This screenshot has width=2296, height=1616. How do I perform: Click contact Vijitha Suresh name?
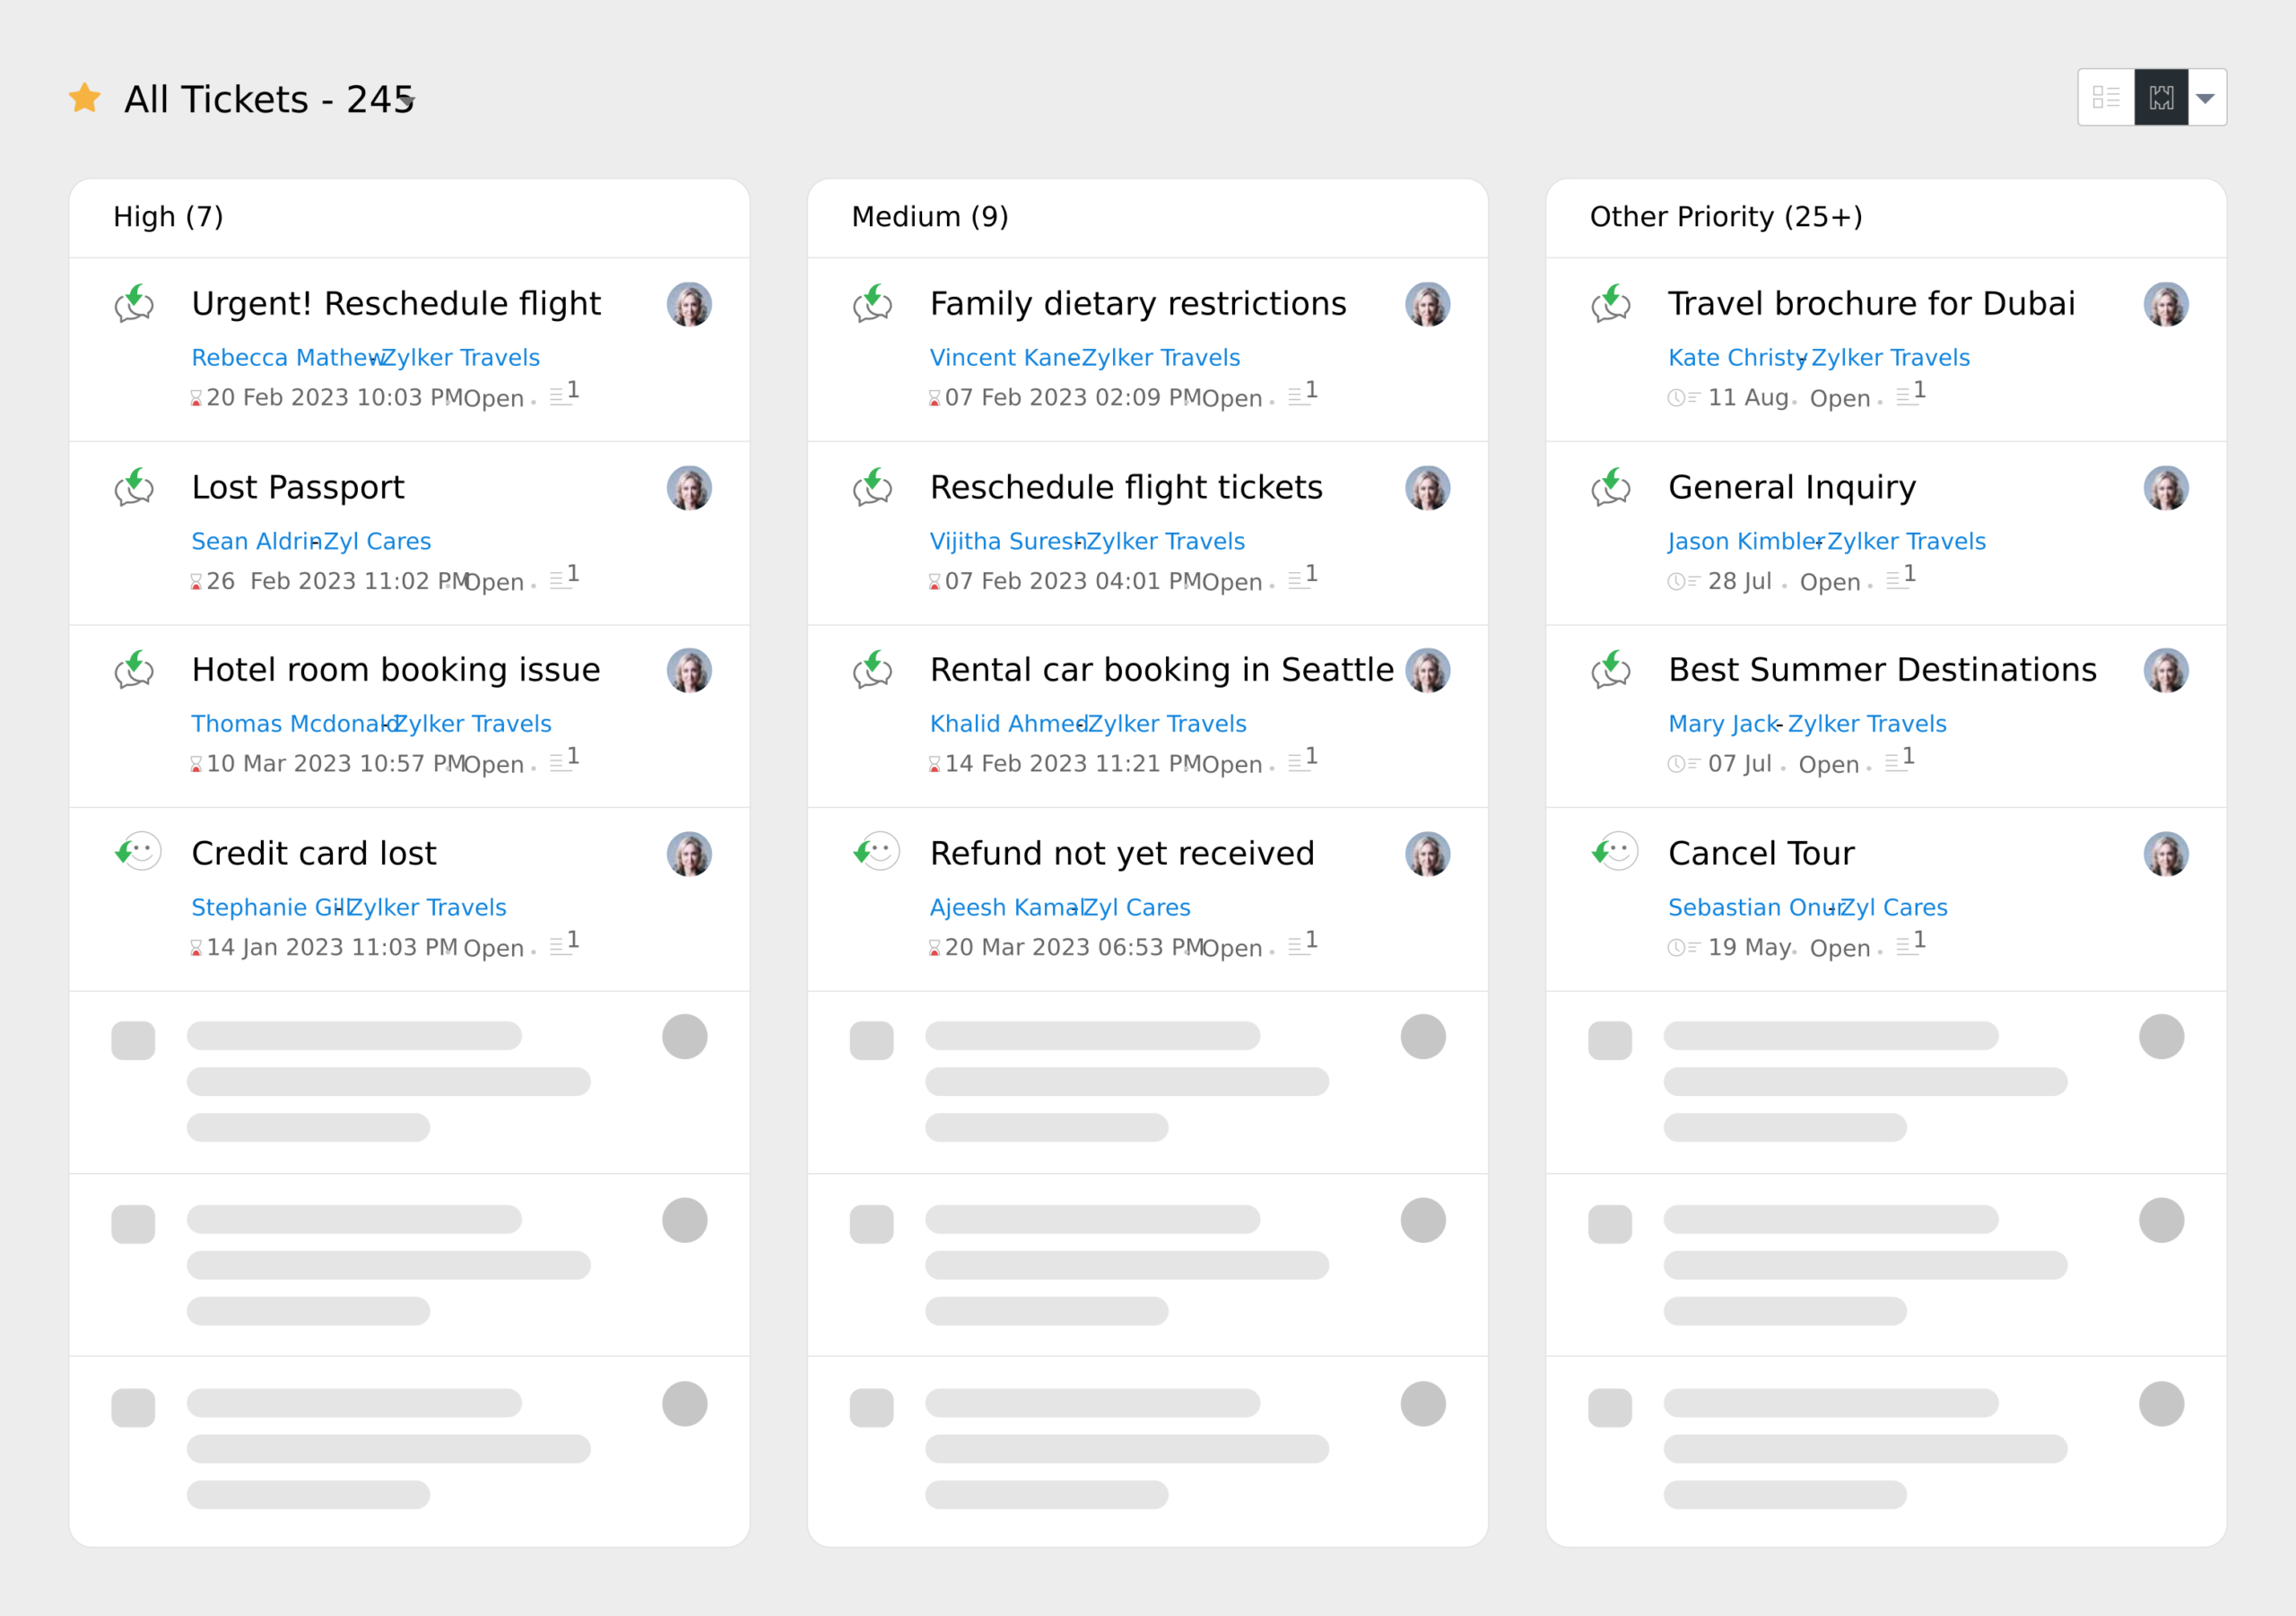pos(1008,541)
